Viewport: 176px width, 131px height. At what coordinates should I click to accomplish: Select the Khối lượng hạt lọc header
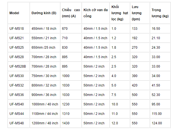120,13
